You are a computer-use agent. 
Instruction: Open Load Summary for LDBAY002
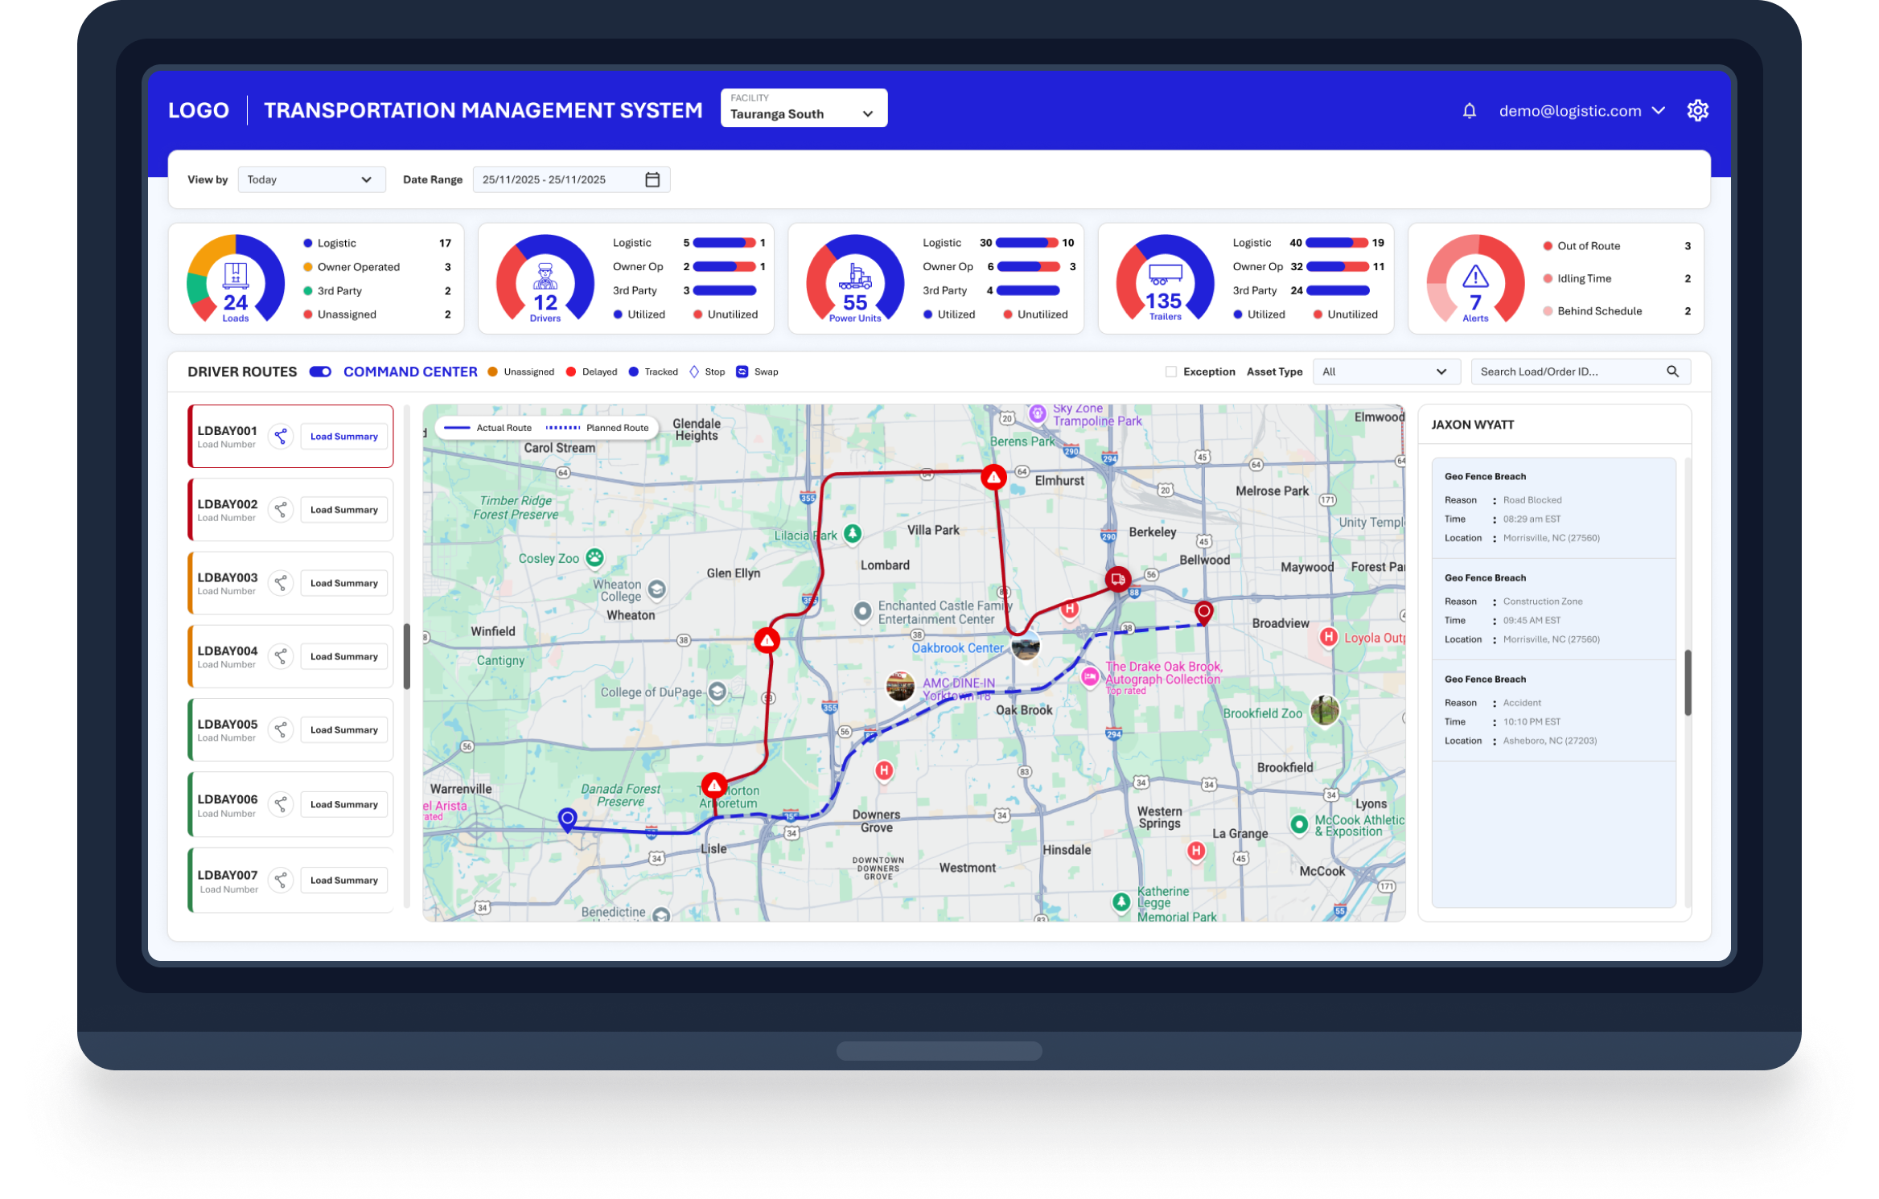point(343,510)
